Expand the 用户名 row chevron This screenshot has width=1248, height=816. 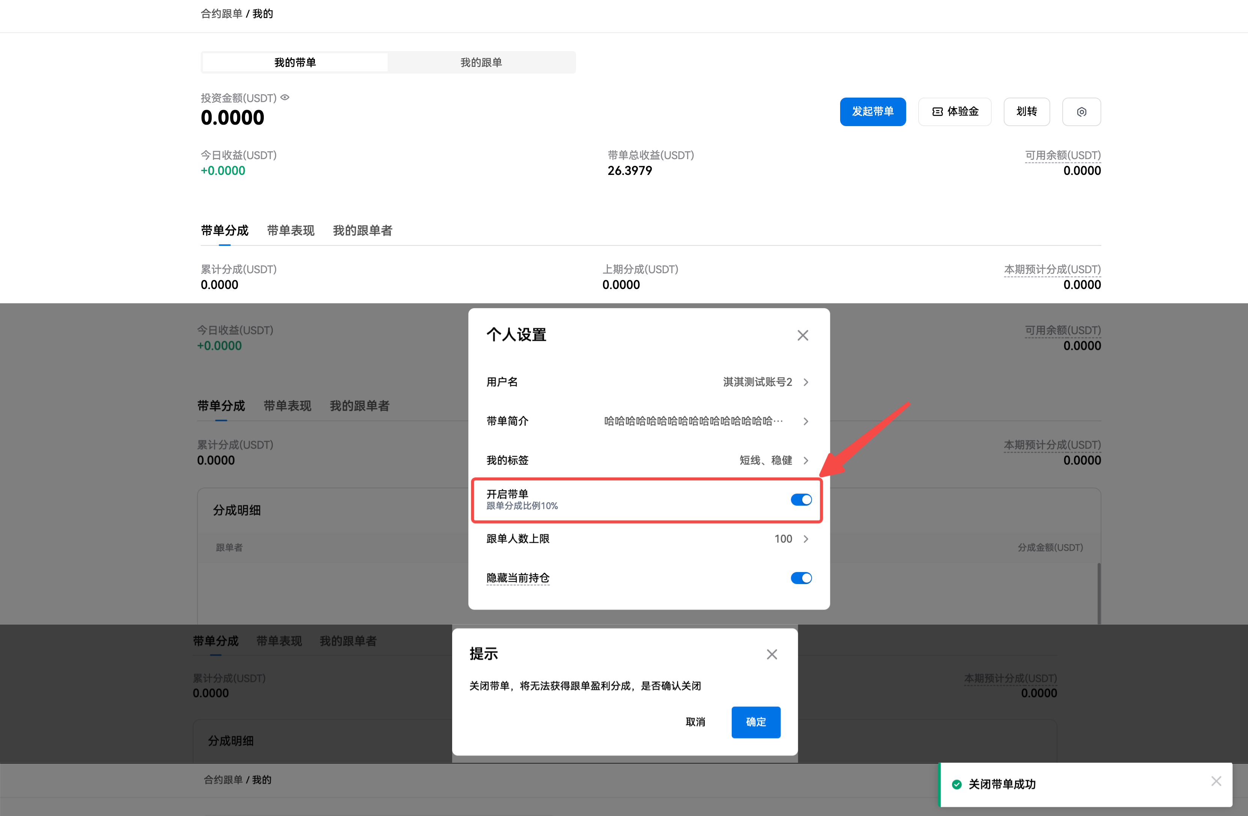(x=806, y=382)
